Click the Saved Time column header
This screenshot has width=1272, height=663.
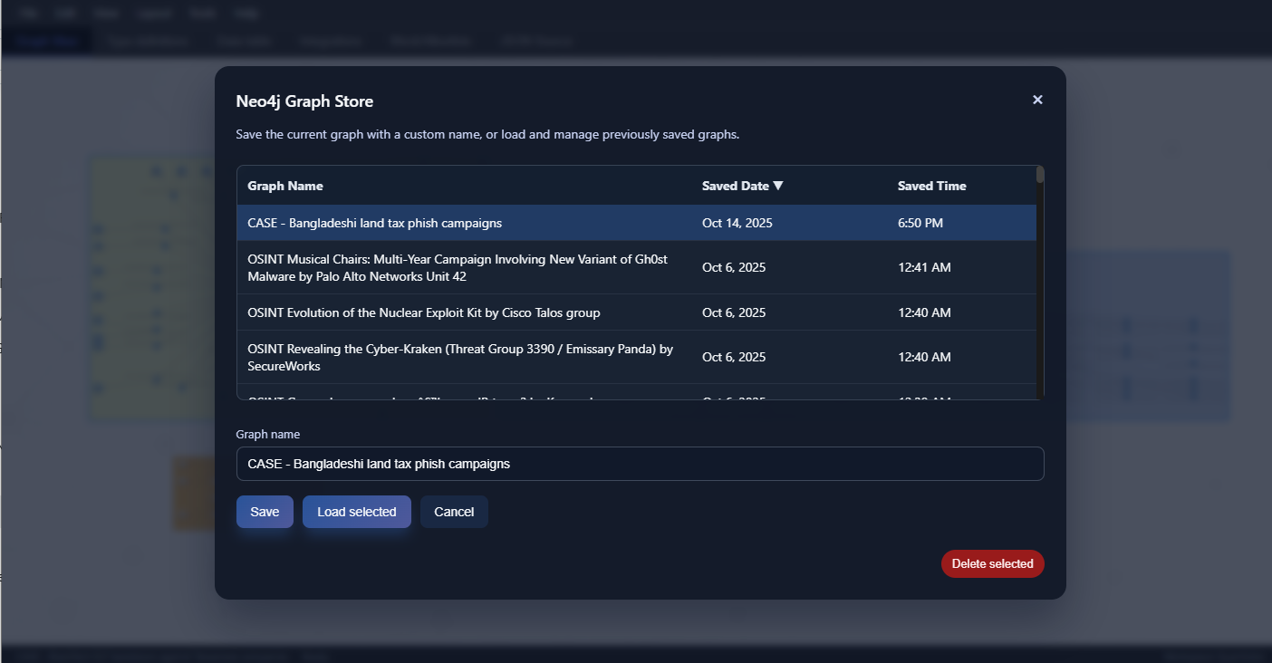[932, 186]
